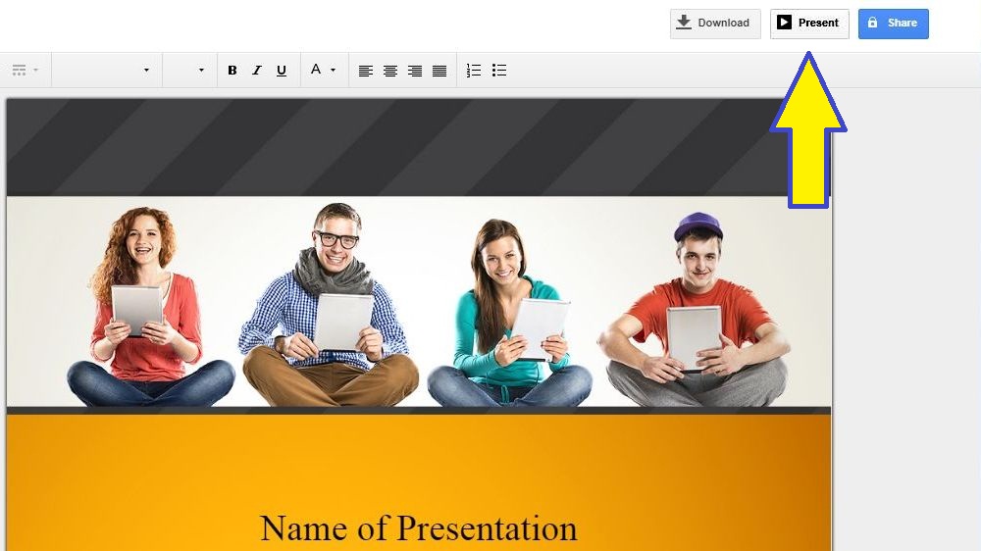Image resolution: width=981 pixels, height=551 pixels.
Task: Start slideshow with Present button
Action: click(x=809, y=24)
